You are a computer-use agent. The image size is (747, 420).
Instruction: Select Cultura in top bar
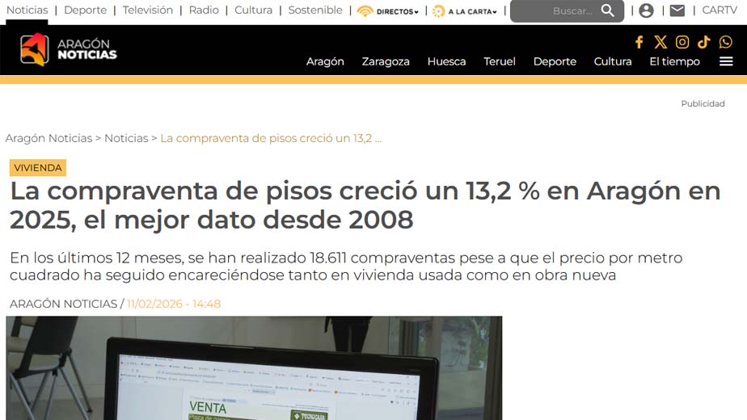(x=254, y=10)
